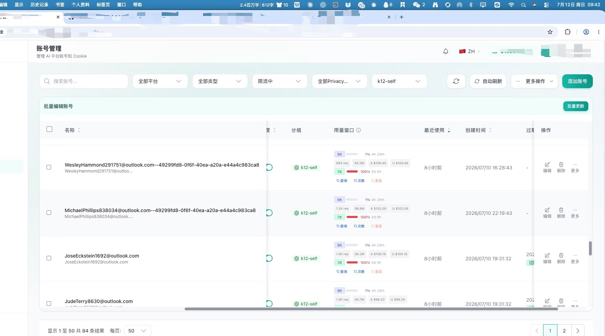
Task: Open Spotlight search in menu bar
Action: pyautogui.click(x=523, y=5)
